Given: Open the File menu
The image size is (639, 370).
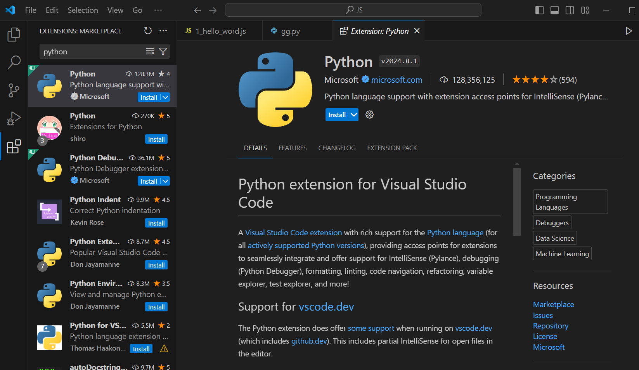Looking at the screenshot, I should 31,10.
